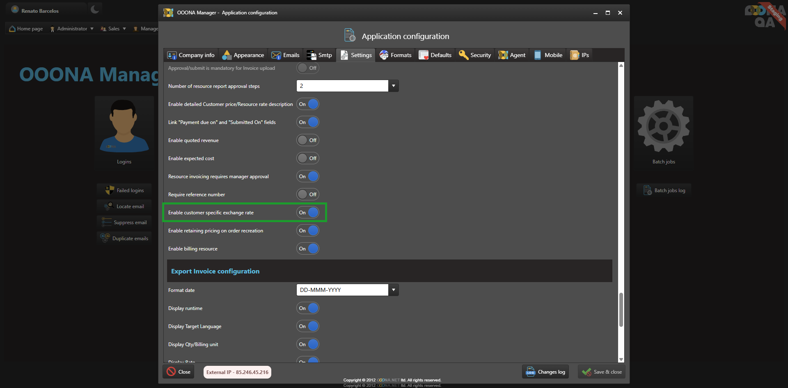Click the Locate email icon
This screenshot has height=388, width=788.
coord(109,206)
